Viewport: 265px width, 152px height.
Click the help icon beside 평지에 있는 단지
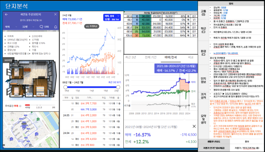(x=50, y=53)
